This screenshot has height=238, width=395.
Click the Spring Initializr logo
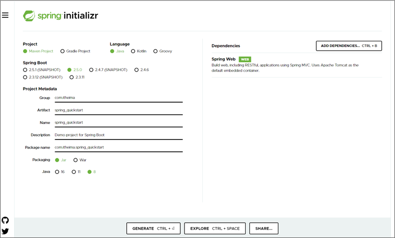pos(60,16)
